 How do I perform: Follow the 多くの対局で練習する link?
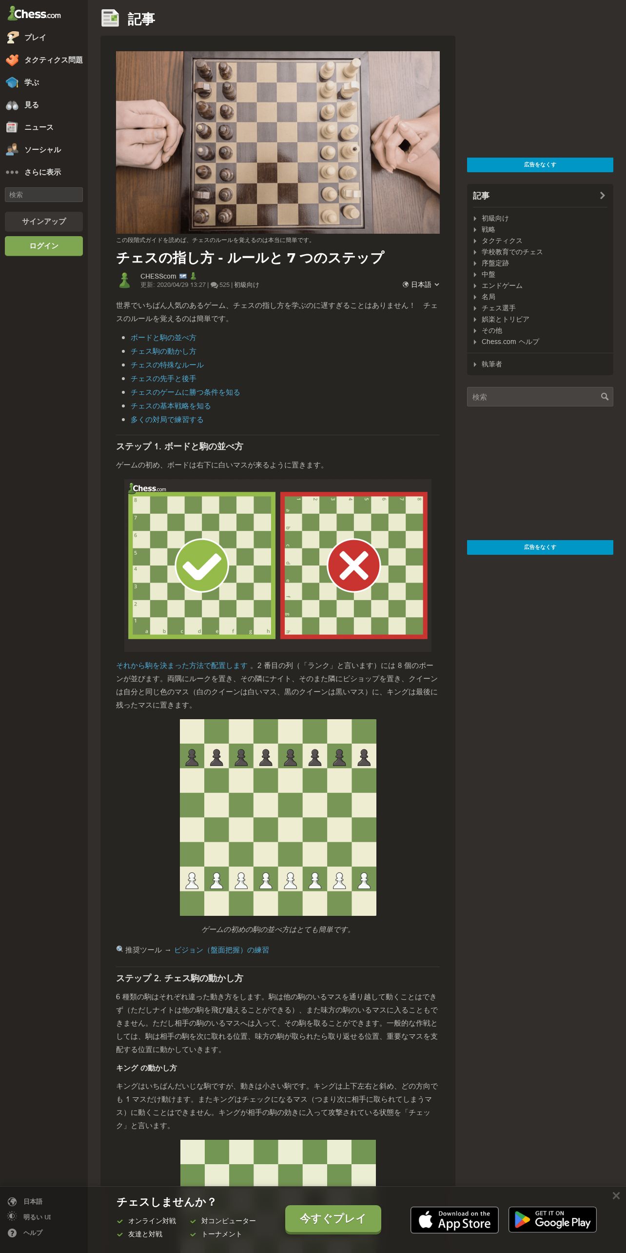167,420
